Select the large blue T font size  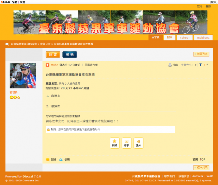pos(201,65)
